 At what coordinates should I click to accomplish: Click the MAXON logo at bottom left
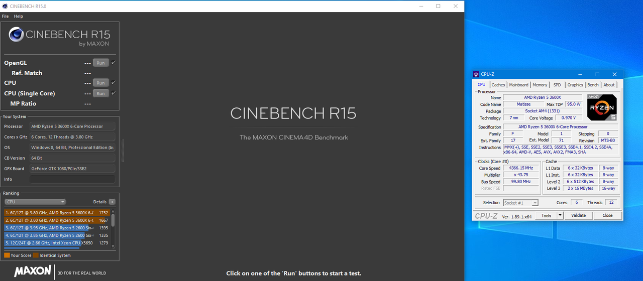click(x=33, y=272)
